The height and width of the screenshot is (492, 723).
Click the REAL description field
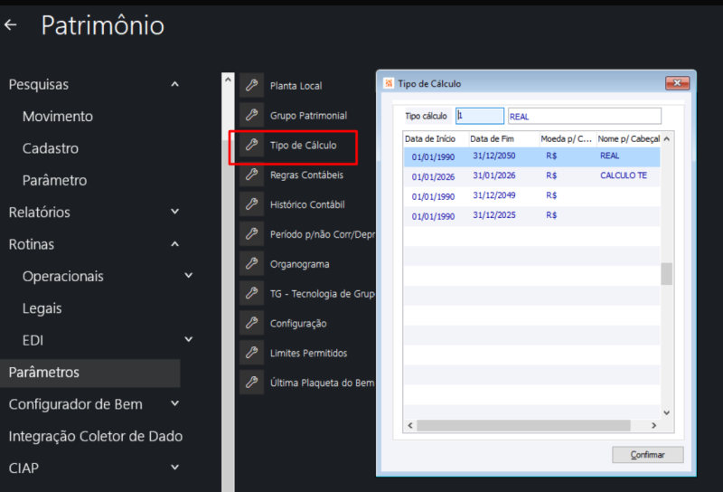[584, 116]
